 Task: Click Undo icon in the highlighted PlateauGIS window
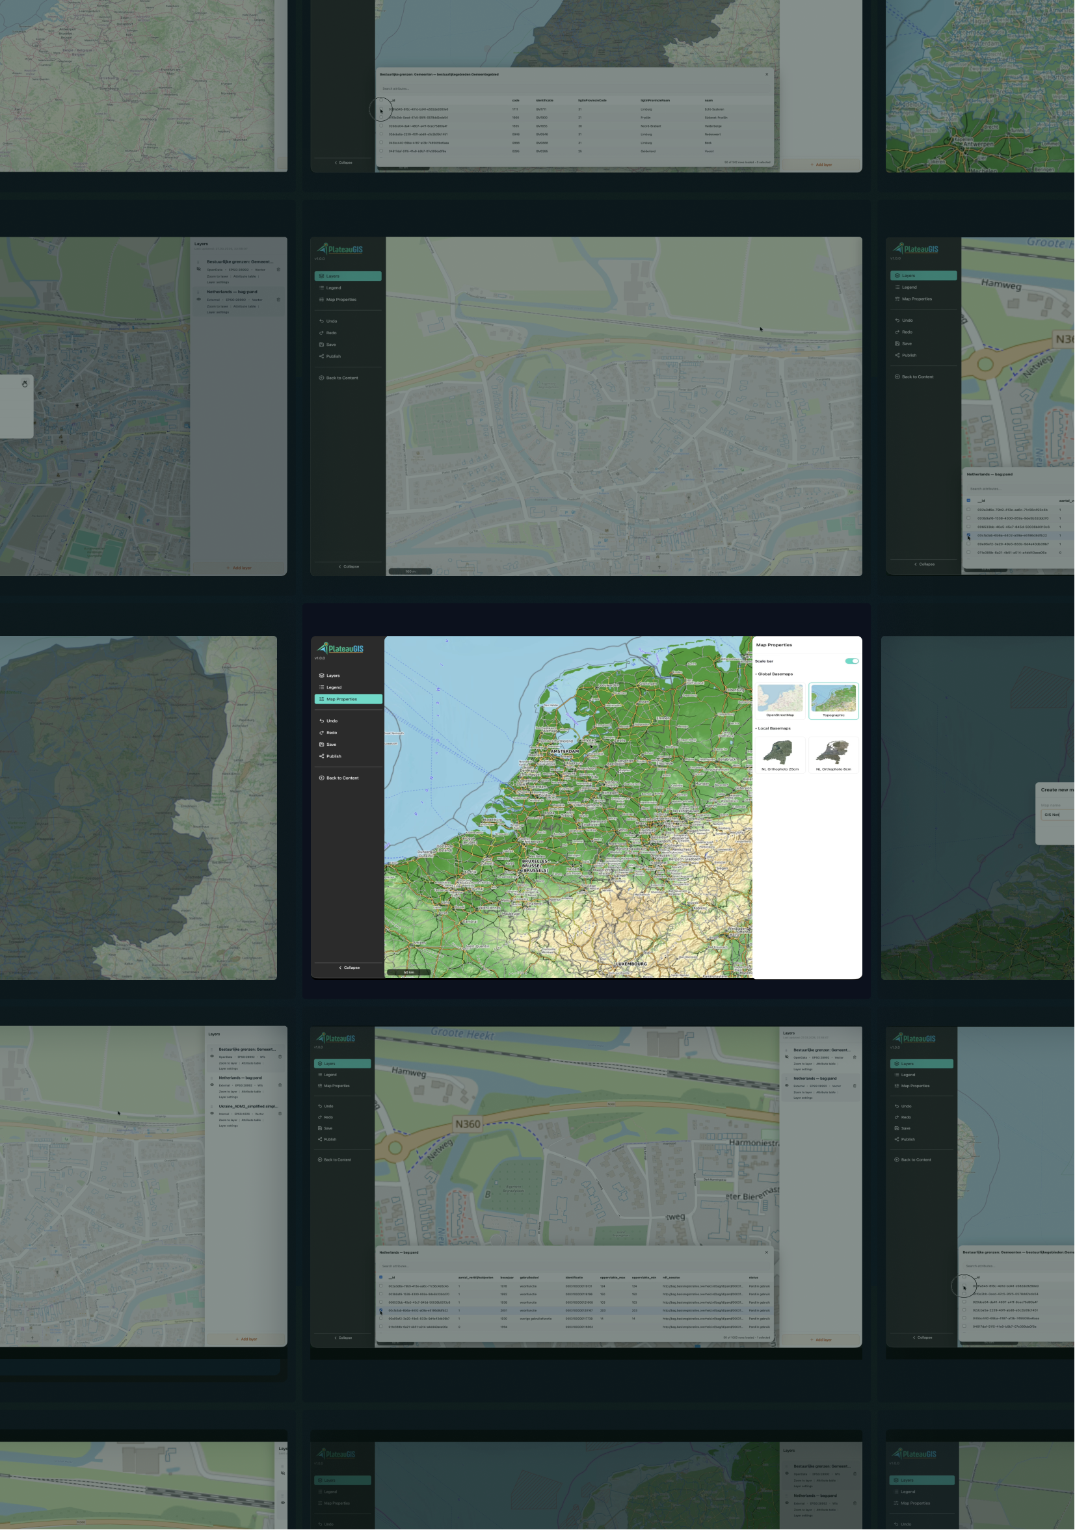point(321,720)
